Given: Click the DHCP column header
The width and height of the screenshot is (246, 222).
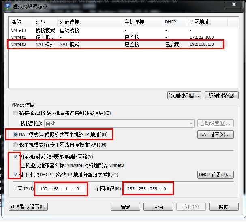Looking at the screenshot, I should pyautogui.click(x=175, y=22).
